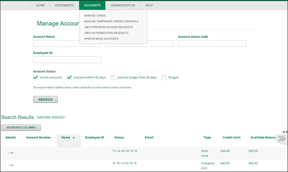This screenshot has width=288, height=172.
Task: Click the Status column header
Action: click(119, 137)
